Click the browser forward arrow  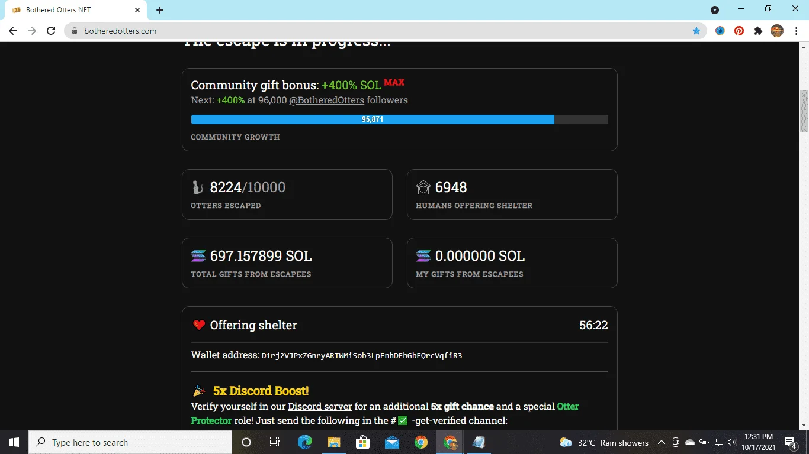point(32,31)
